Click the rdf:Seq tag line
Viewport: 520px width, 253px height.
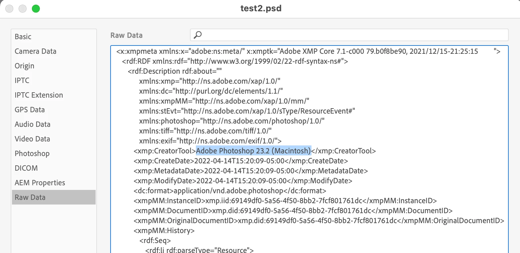click(x=155, y=241)
